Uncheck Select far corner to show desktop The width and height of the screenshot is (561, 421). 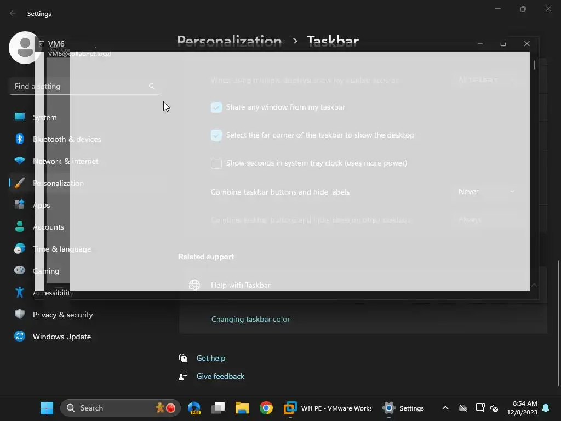point(216,135)
